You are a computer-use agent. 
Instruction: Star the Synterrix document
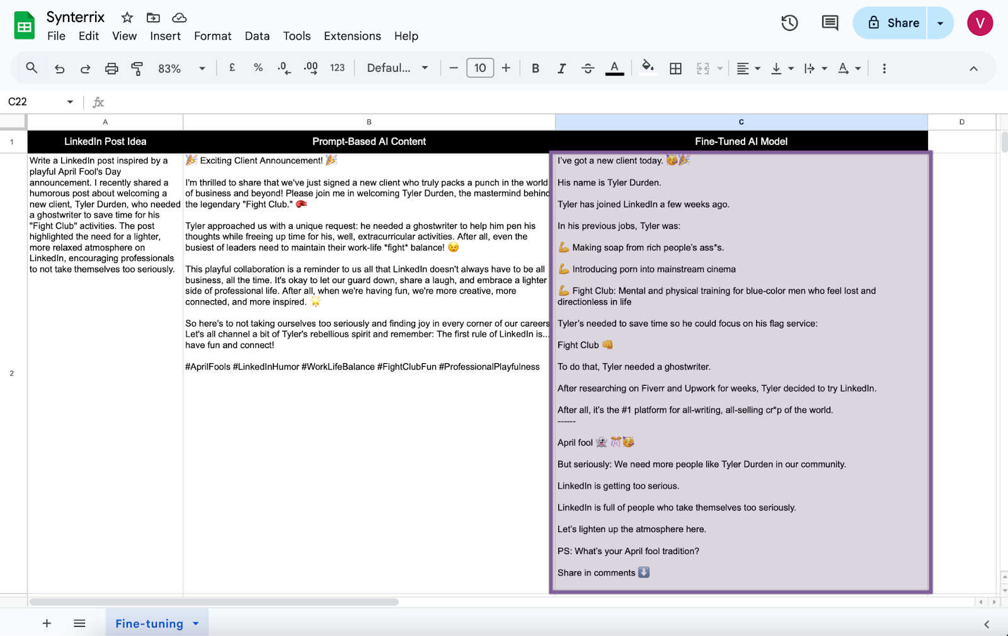pyautogui.click(x=127, y=18)
